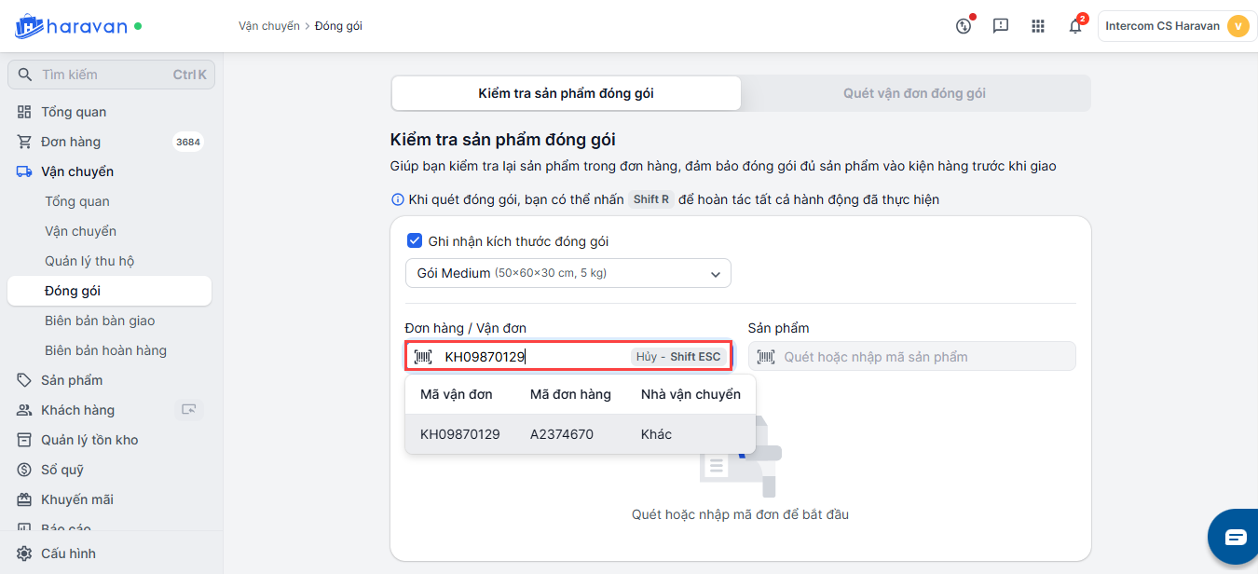Click Hủy - Shift ESC button
The height and width of the screenshot is (574, 1258).
pos(678,357)
